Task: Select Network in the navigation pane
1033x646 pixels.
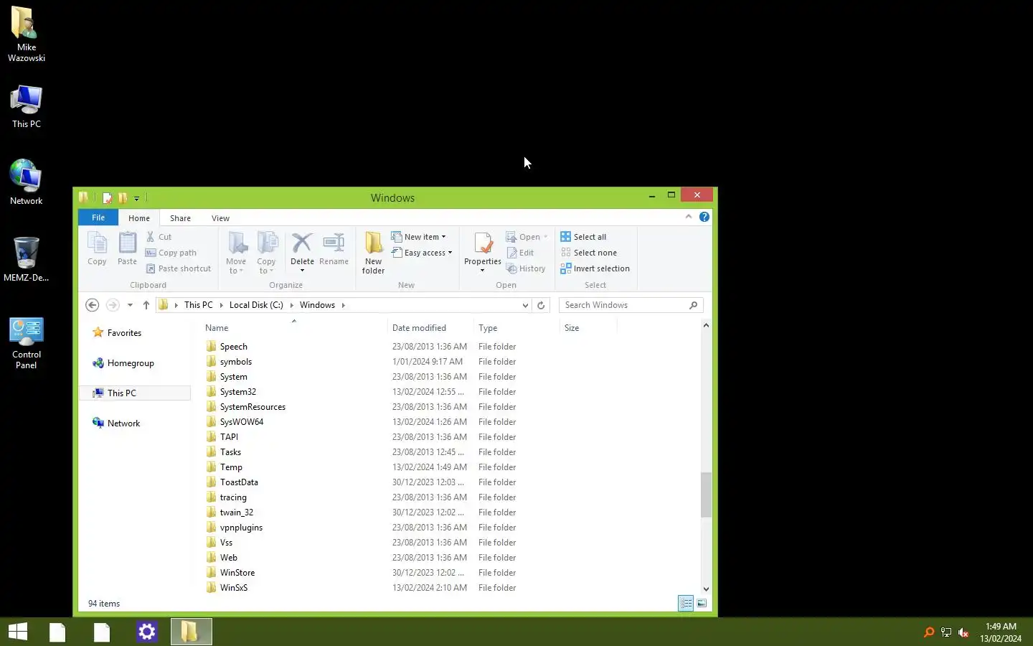Action: 123,423
